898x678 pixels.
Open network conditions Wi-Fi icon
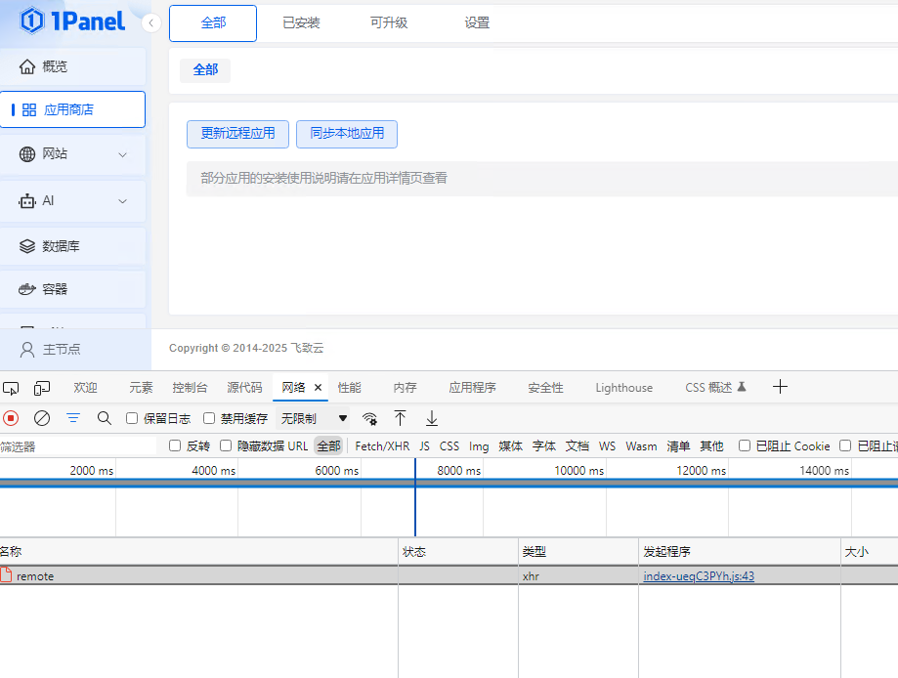coord(369,418)
